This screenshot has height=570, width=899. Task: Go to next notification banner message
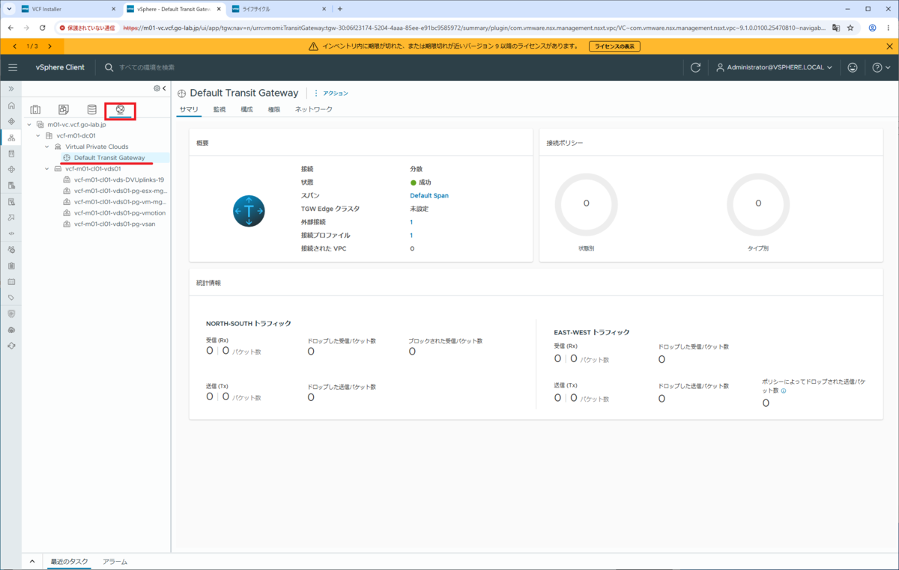tap(49, 46)
